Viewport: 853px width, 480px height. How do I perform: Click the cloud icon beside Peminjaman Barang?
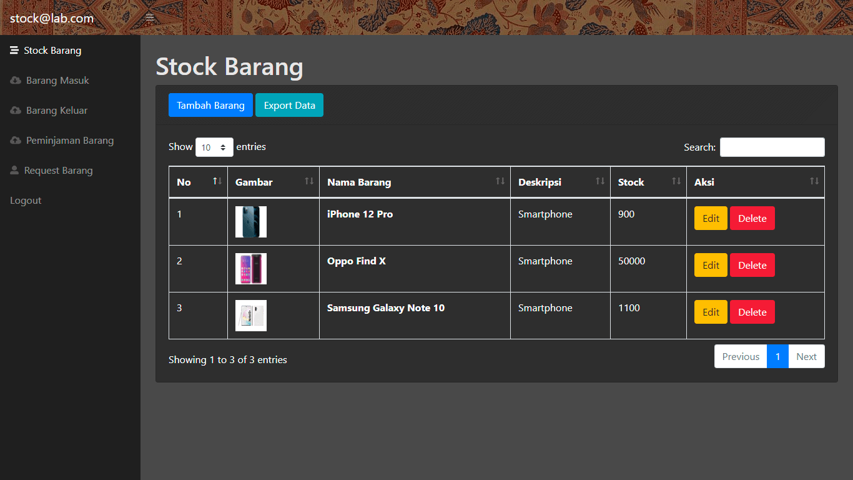(16, 141)
